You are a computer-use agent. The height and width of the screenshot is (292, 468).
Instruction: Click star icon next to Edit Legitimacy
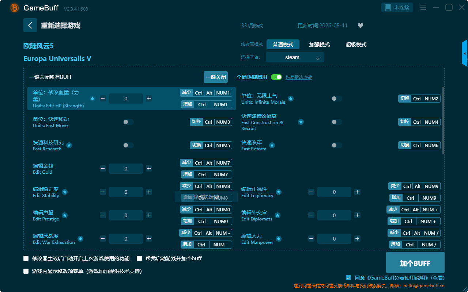click(x=279, y=192)
